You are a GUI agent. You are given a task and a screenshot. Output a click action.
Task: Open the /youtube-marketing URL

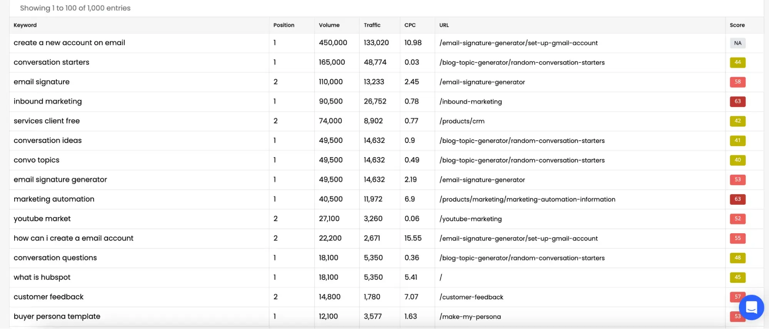[470, 219]
